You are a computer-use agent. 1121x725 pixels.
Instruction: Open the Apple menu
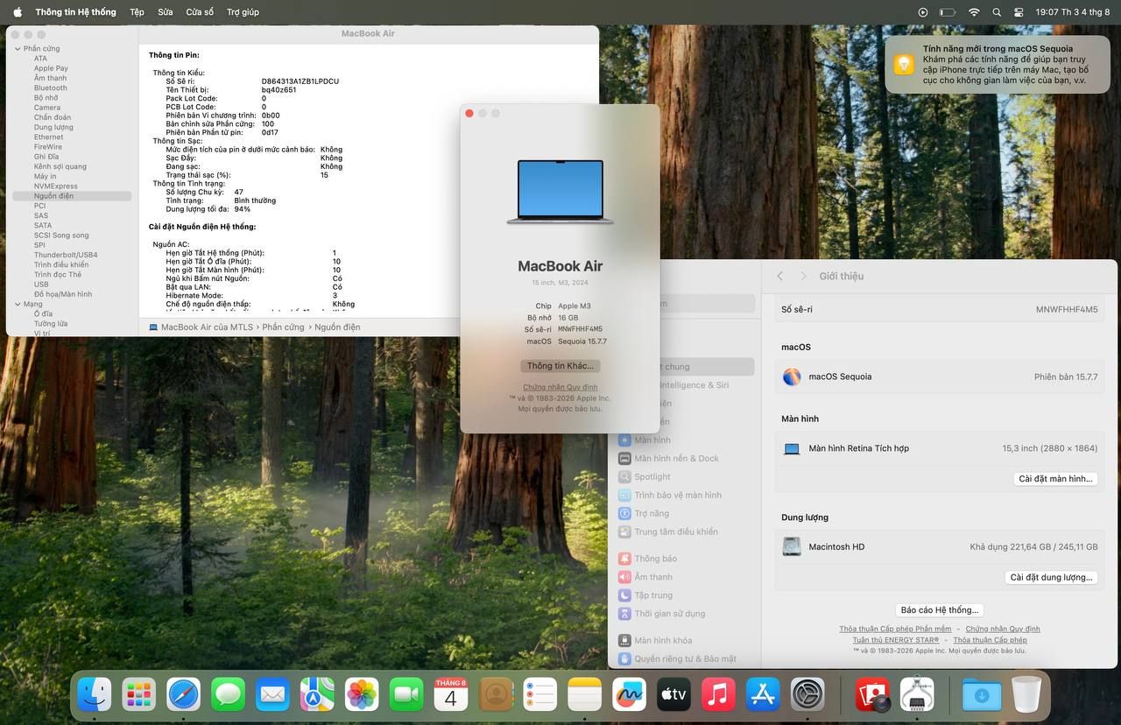18,12
